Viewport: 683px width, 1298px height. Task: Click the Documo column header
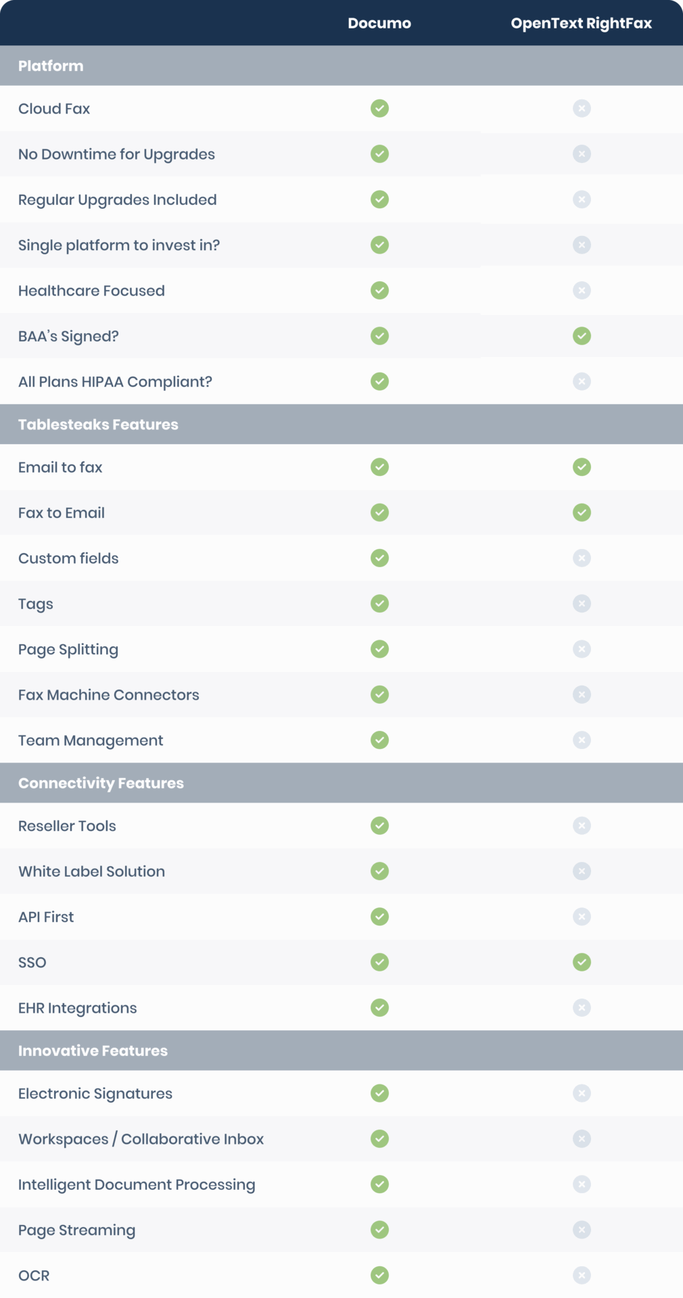[x=379, y=23]
